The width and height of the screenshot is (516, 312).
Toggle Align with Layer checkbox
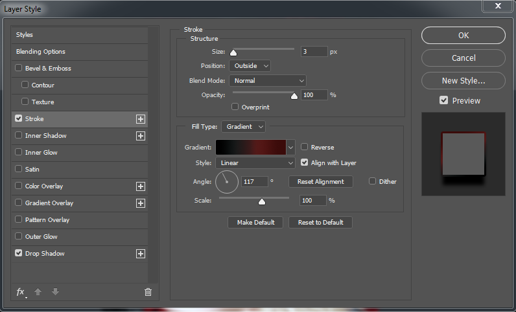click(x=305, y=162)
